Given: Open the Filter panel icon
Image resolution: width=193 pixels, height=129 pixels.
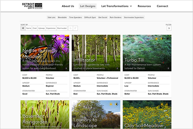Looking at the screenshot, I should 169,28.
